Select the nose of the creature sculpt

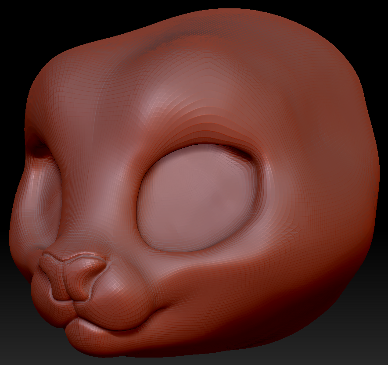coord(73,277)
